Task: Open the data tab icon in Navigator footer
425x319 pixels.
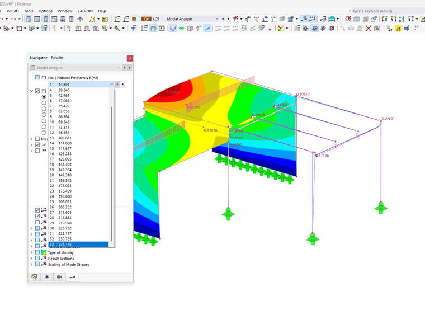Action: click(34, 277)
